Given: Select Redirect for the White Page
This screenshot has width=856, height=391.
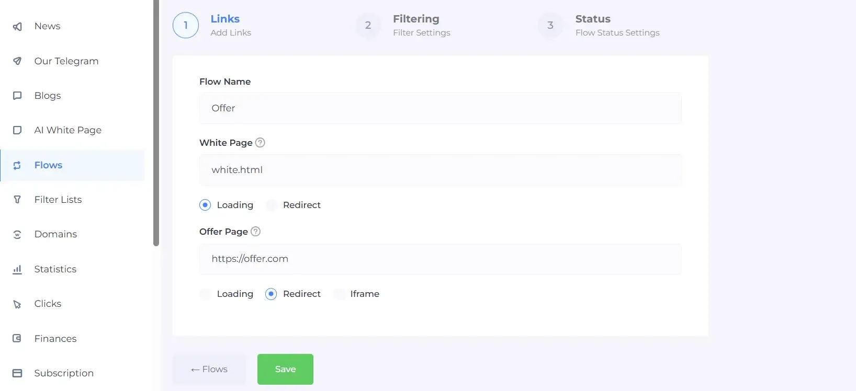Looking at the screenshot, I should pyautogui.click(x=272, y=205).
